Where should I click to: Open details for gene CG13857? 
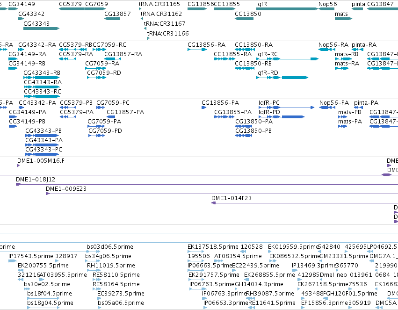(x=117, y=14)
